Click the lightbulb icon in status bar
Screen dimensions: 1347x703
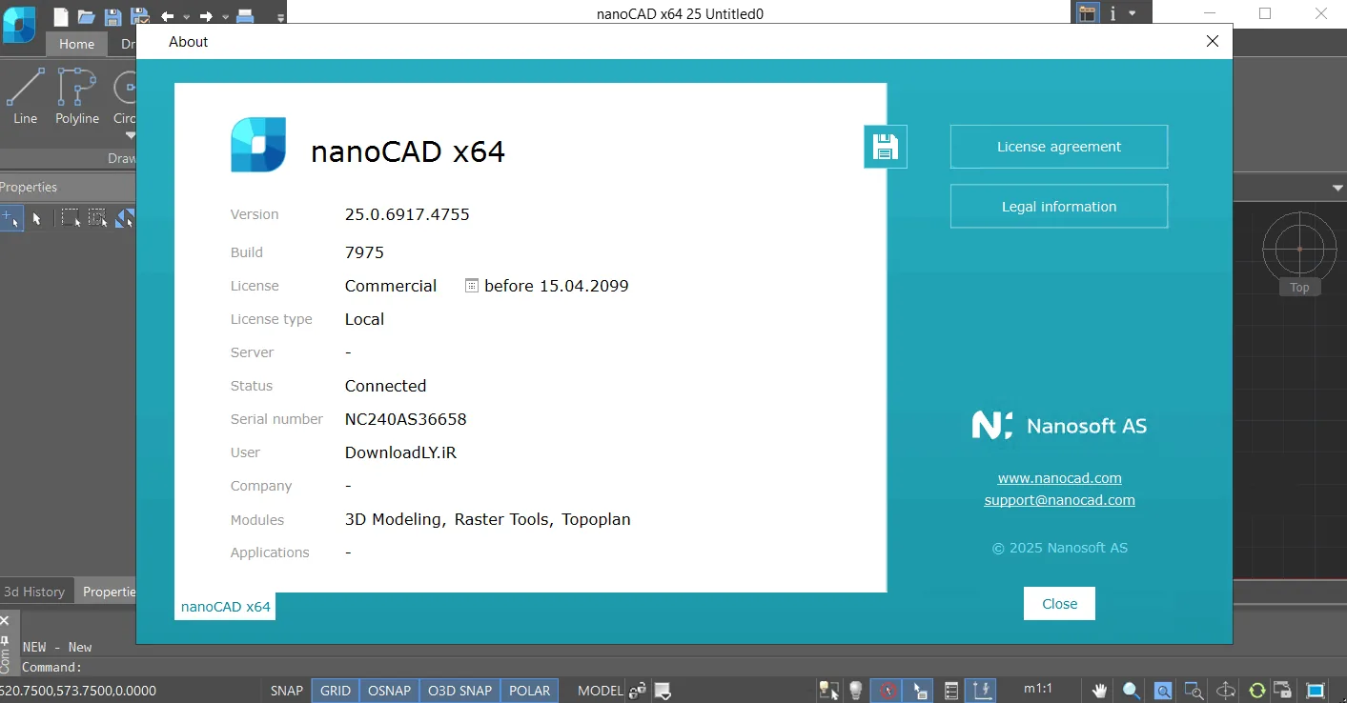click(856, 691)
